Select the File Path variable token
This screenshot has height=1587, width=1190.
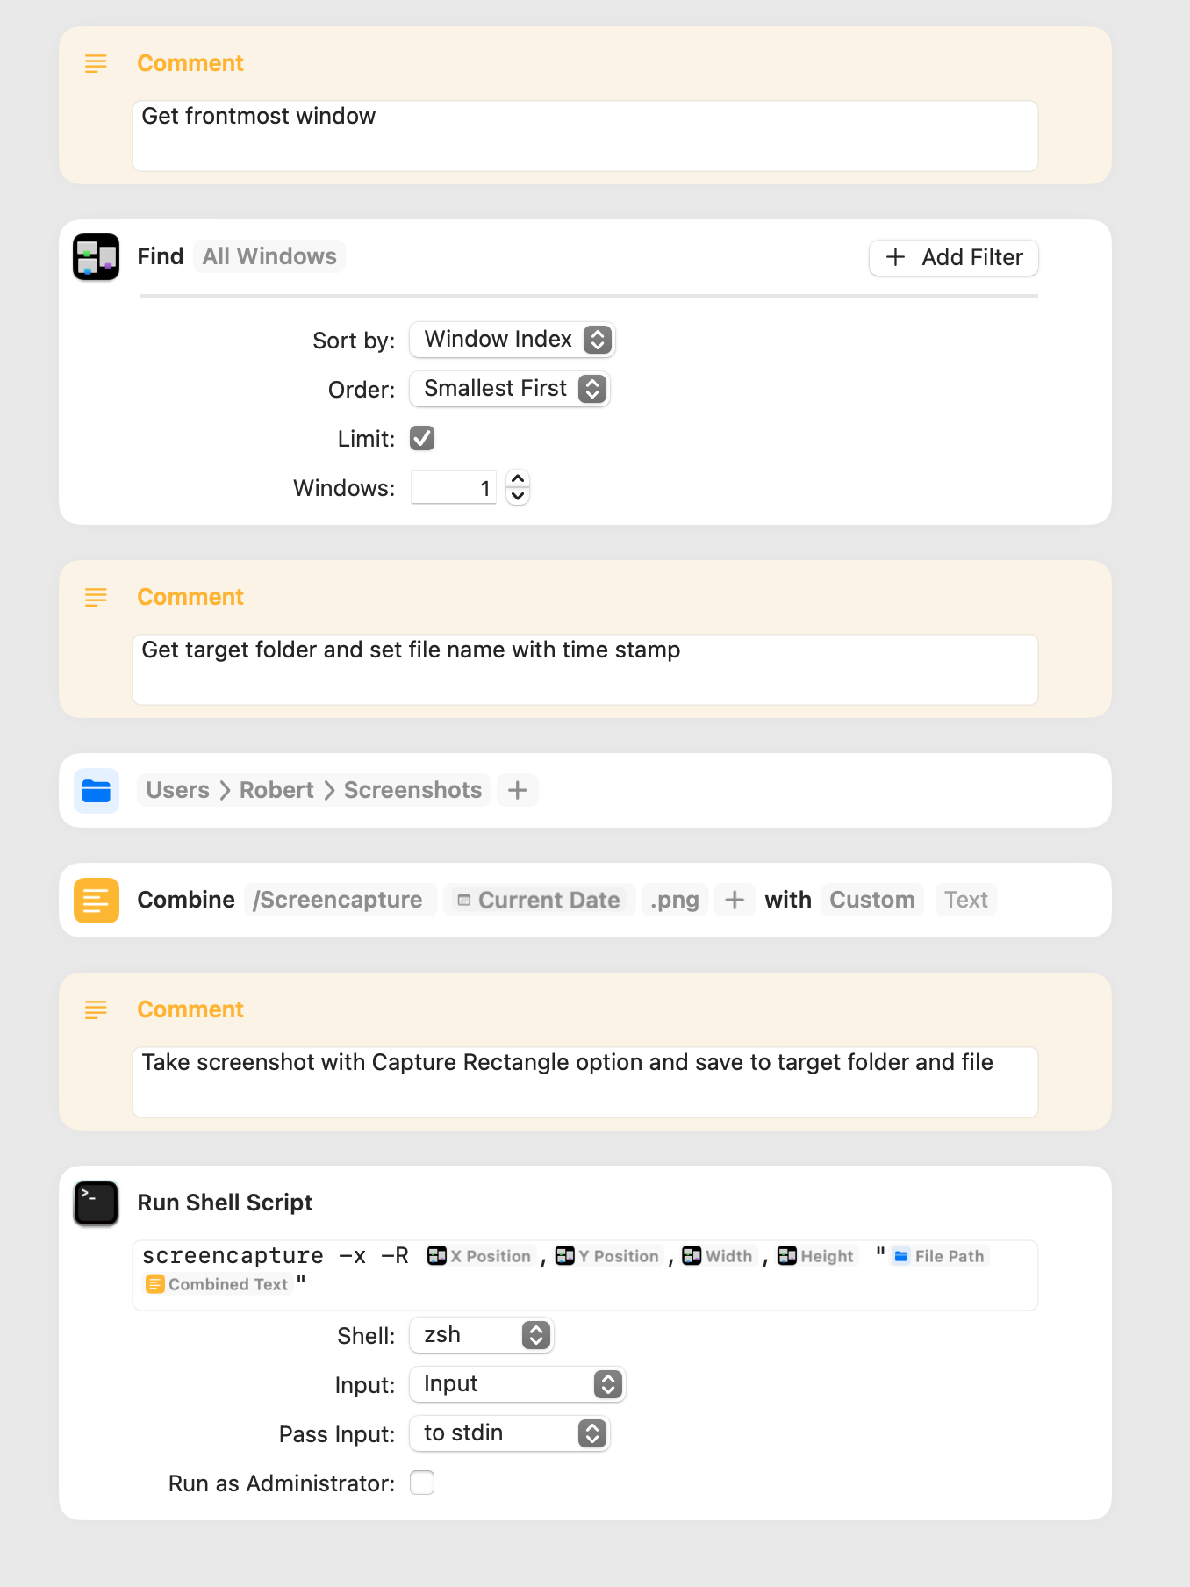939,1256
